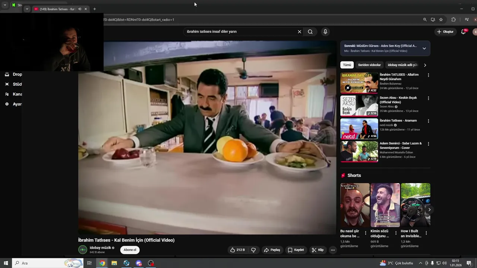Open options for Keskin Bıçak video
The height and width of the screenshot is (268, 477).
coord(428,98)
